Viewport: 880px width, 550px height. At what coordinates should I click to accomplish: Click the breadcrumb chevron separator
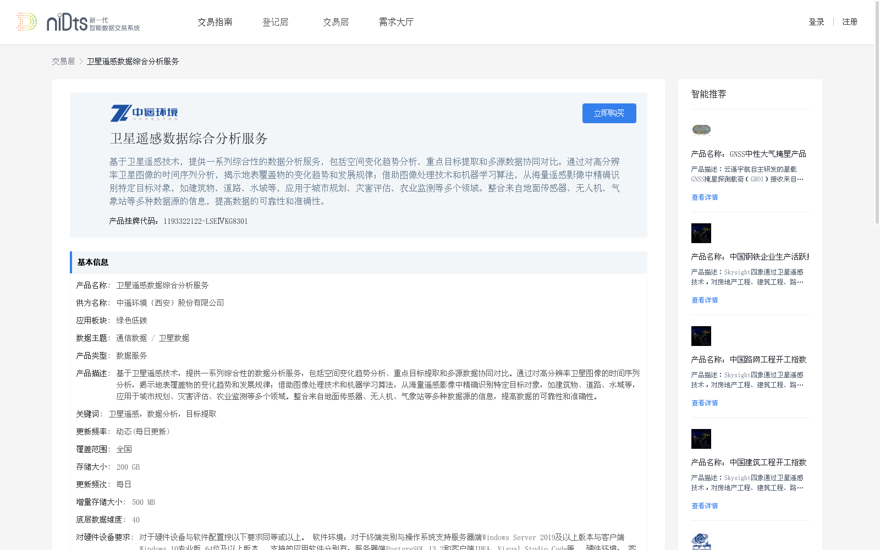(81, 62)
